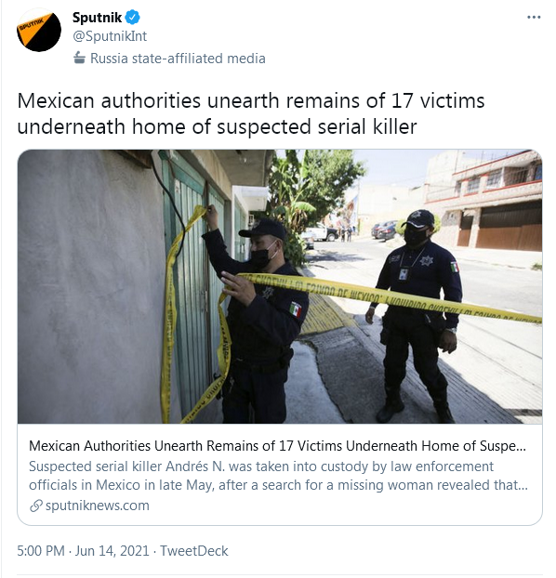The image size is (556, 578).
Task: Open the Sputnik profile avatar
Action: click(39, 30)
